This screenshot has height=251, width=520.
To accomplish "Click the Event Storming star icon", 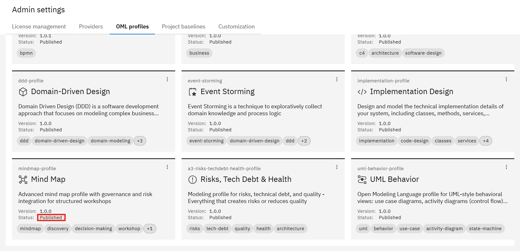I will point(193,92).
